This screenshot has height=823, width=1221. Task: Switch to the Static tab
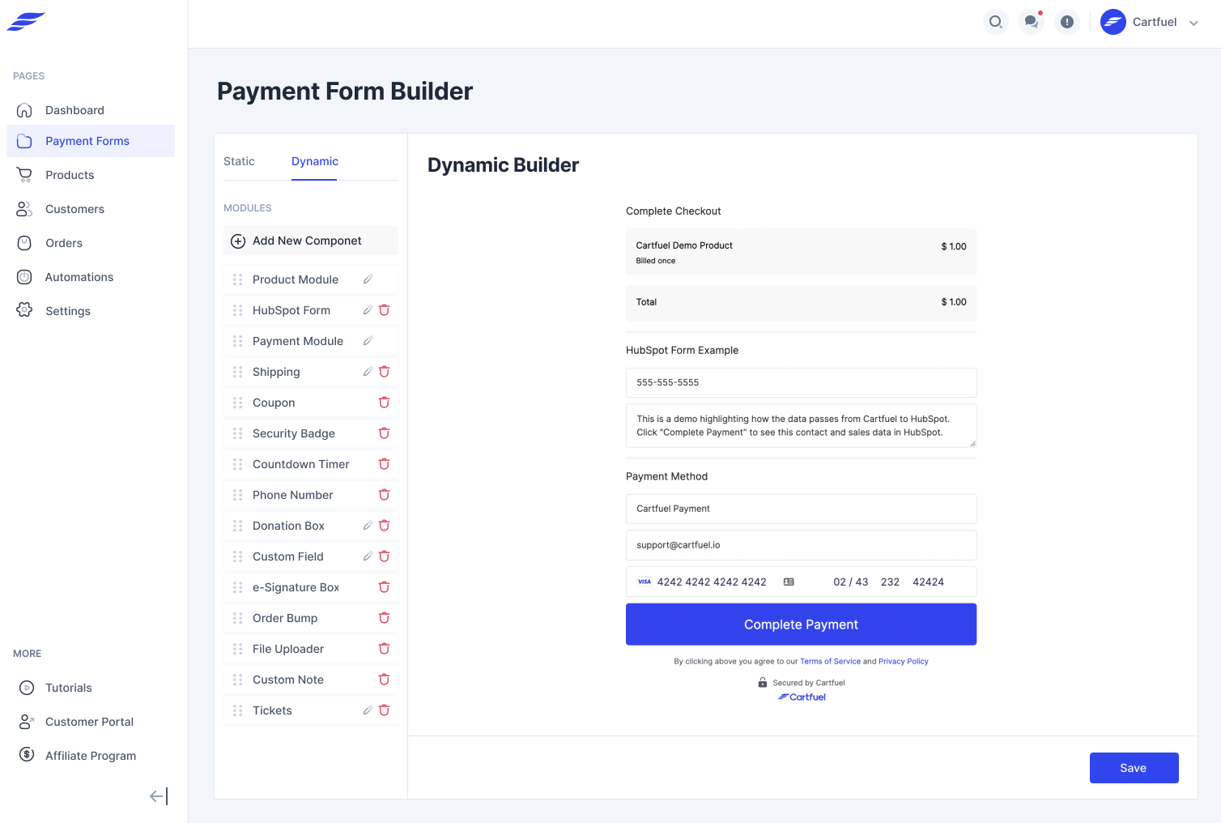pyautogui.click(x=239, y=161)
